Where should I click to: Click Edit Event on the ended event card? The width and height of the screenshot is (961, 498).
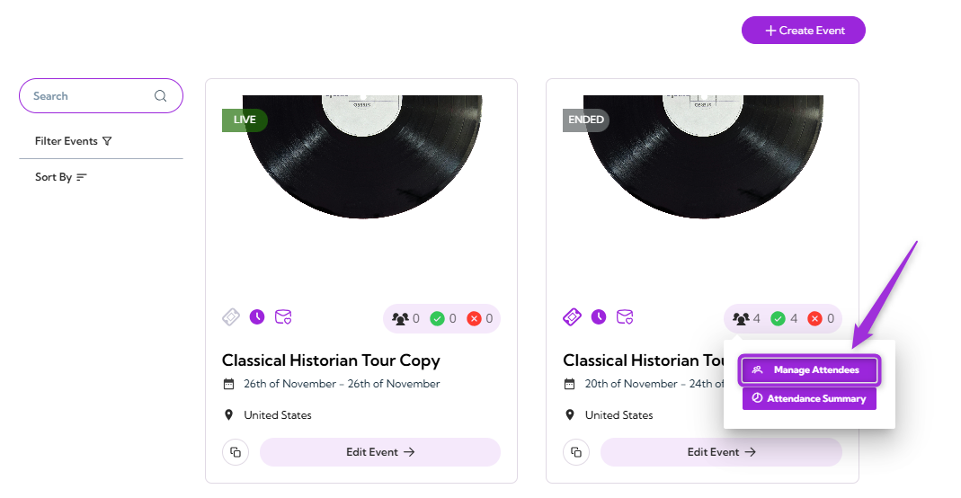coord(721,452)
